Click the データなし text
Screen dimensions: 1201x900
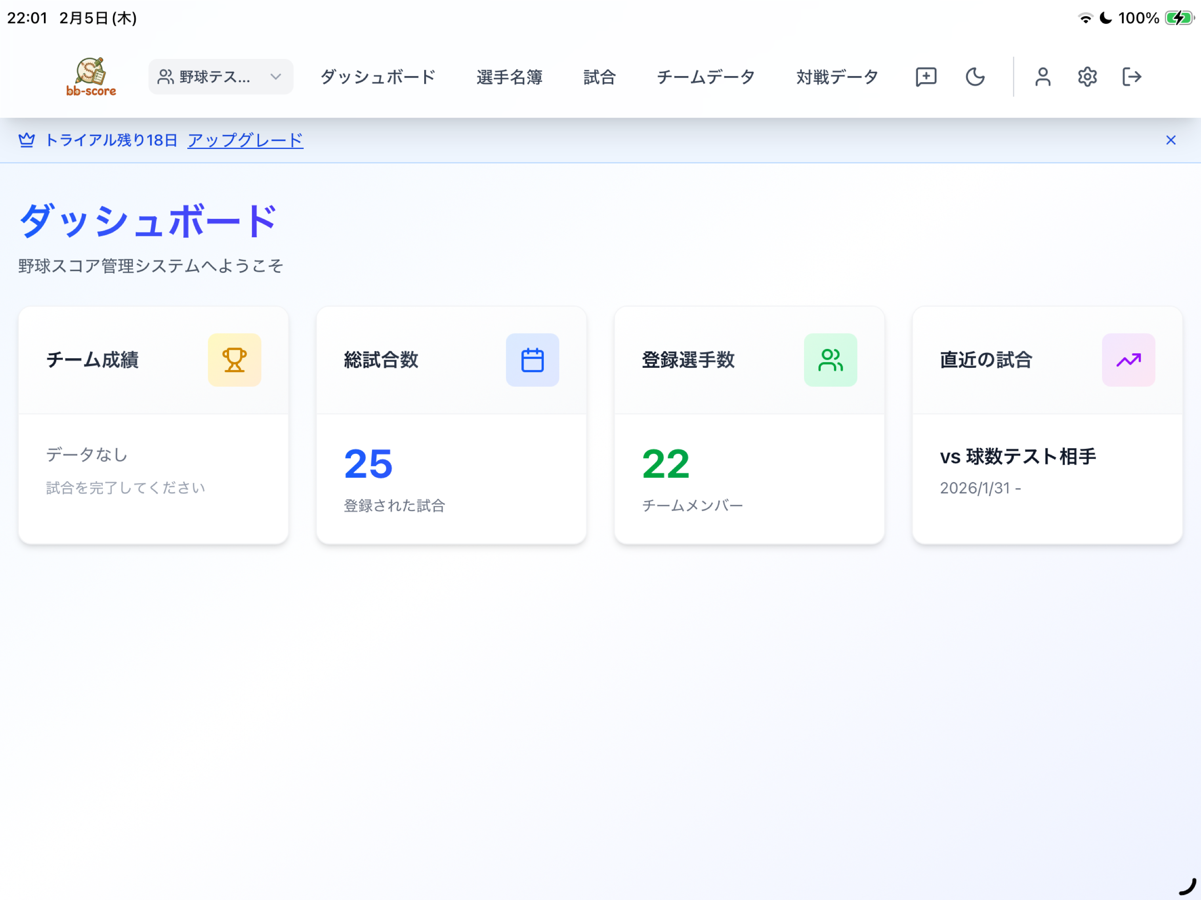pos(87,454)
